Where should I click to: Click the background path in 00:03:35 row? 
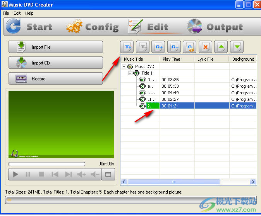(x=243, y=80)
